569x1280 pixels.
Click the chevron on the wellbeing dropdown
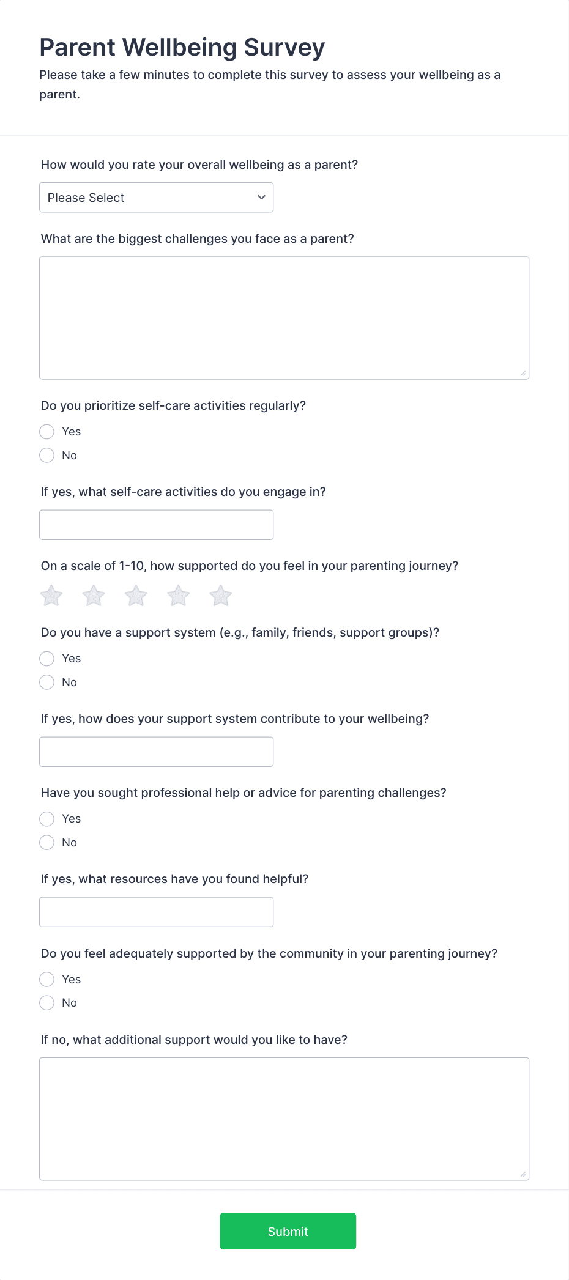pyautogui.click(x=261, y=197)
